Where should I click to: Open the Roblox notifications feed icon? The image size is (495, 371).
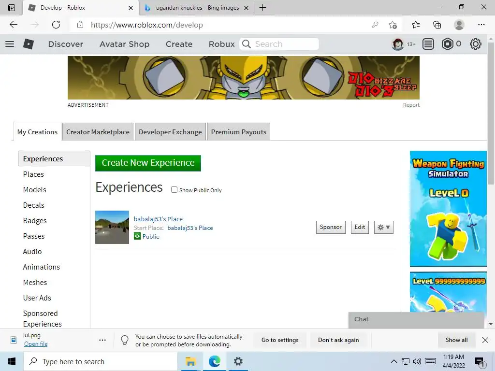coord(428,44)
